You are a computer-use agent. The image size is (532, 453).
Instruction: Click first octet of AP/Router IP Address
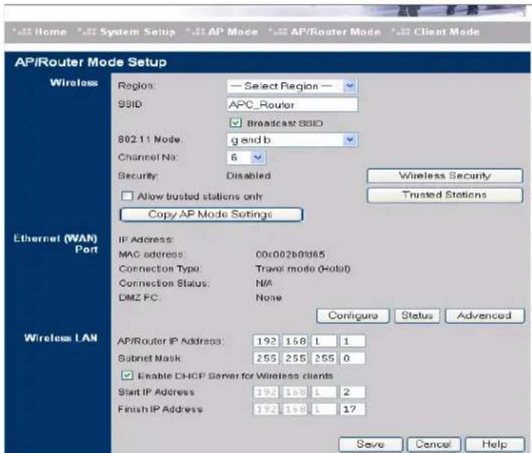point(266,341)
